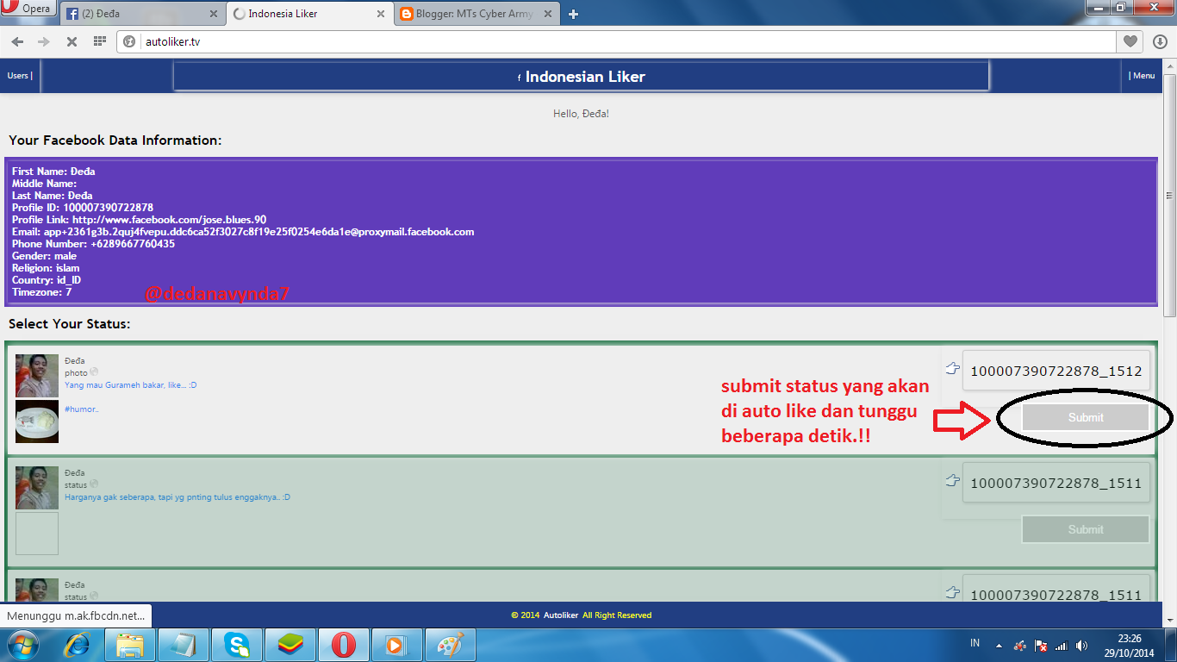The image size is (1177, 662).
Task: Click scrollbar down arrow of the page
Action: click(x=1169, y=621)
